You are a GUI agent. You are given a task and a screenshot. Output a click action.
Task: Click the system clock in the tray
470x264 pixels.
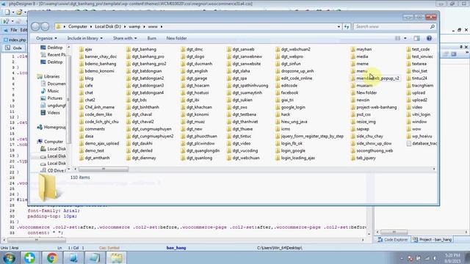[452, 258]
